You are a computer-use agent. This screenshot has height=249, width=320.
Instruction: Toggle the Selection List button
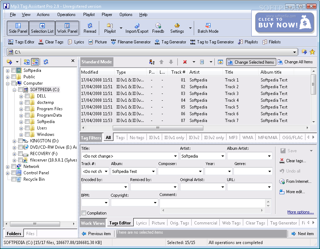pyautogui.click(x=42, y=28)
